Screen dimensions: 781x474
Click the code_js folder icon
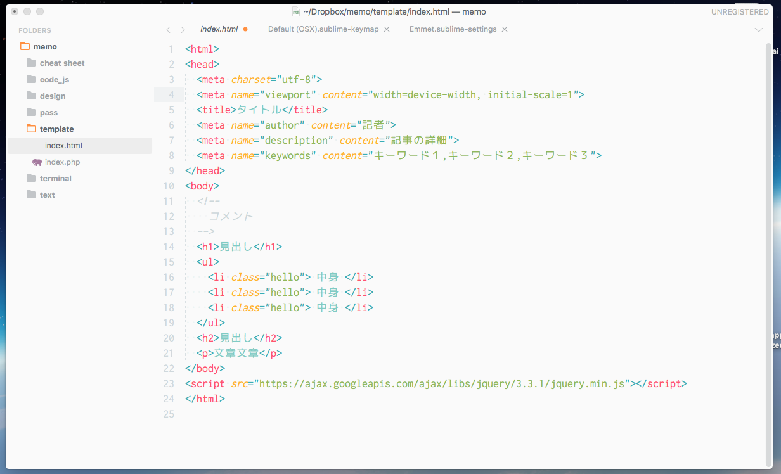pyautogui.click(x=33, y=79)
